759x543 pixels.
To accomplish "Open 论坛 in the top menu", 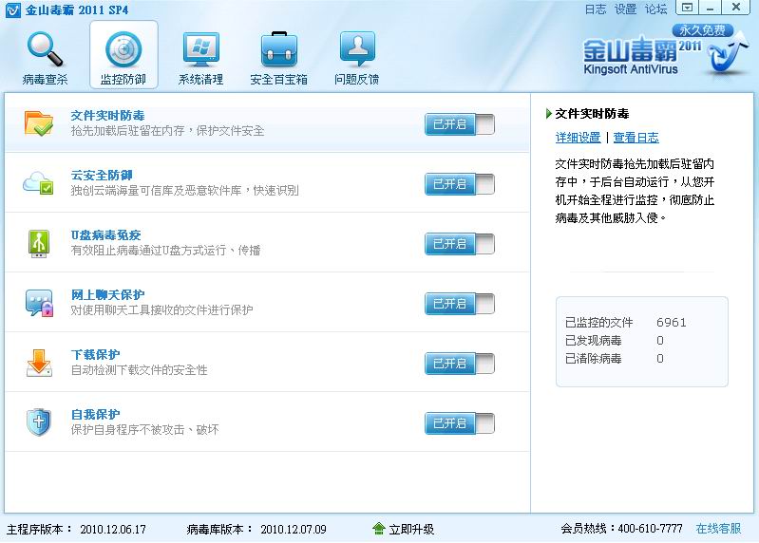I will click(x=655, y=9).
